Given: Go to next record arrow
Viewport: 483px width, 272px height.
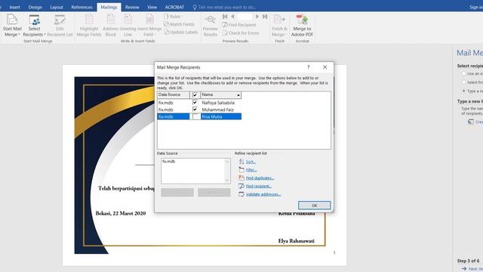Looking at the screenshot, I should (257, 17).
